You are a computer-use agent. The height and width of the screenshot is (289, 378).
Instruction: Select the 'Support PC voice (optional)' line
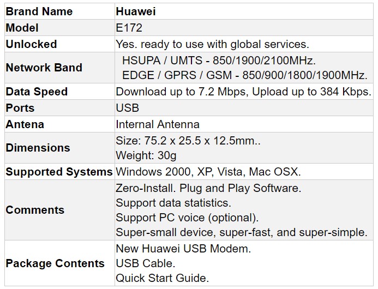click(187, 218)
